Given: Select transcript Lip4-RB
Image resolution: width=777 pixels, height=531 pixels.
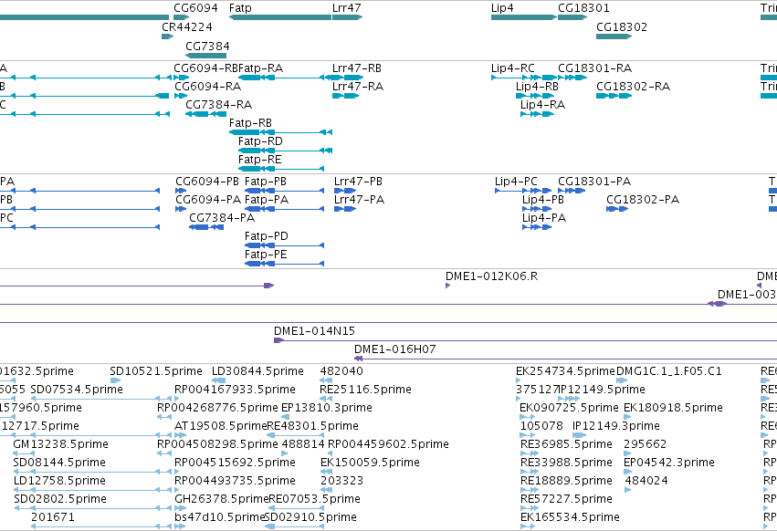Looking at the screenshot, I should point(537,87).
